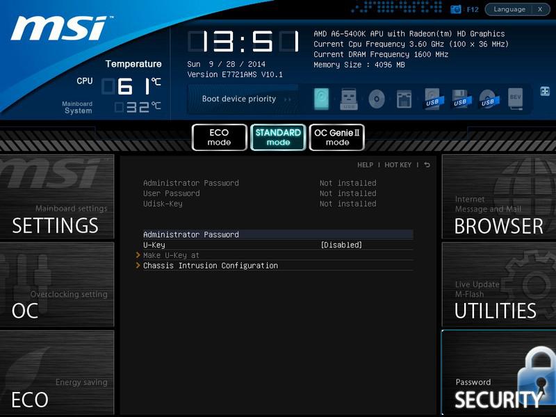This screenshot has height=417, width=556.
Task: Click the 13:51 clock display
Action: (x=244, y=42)
